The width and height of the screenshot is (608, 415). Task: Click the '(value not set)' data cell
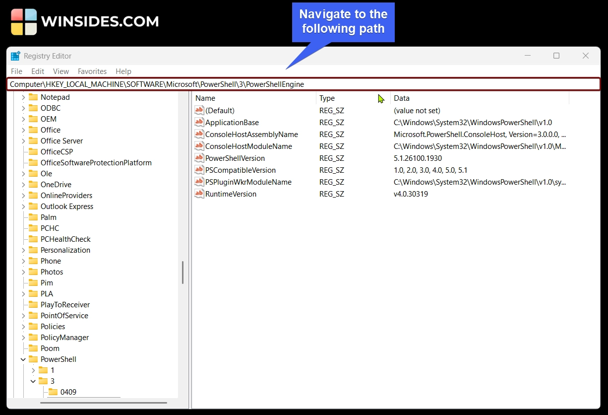coord(417,110)
